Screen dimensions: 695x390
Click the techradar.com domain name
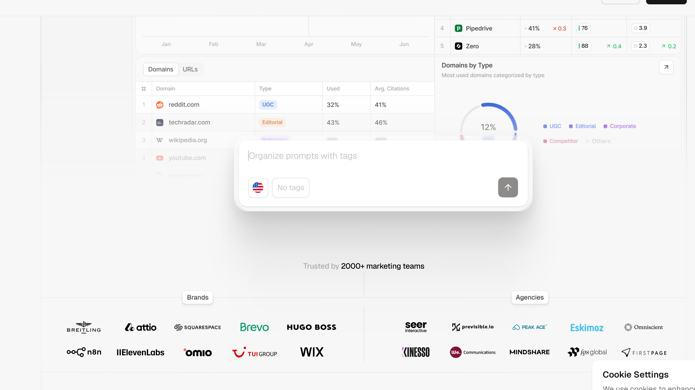pos(189,122)
